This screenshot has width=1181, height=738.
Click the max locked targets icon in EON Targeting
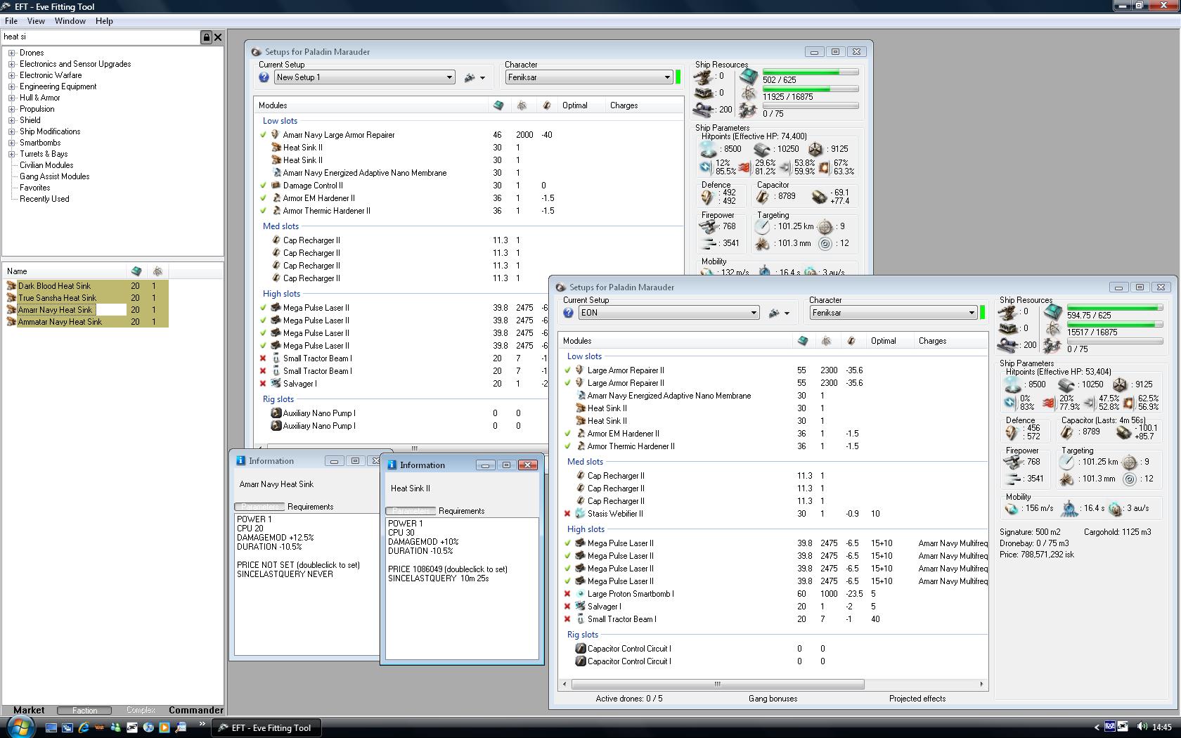click(1130, 462)
